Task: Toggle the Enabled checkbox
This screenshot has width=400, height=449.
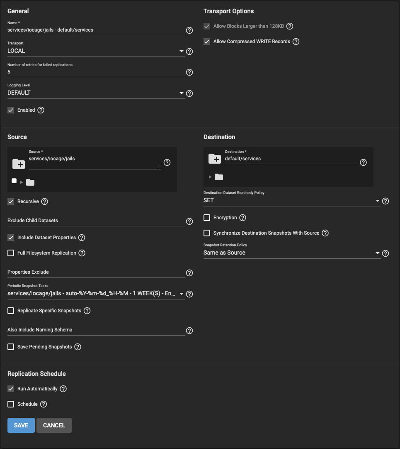Action: (11, 110)
